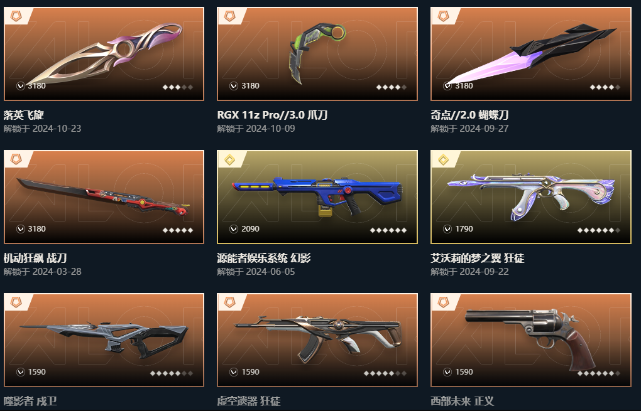Click the tier badge on RGX 11z Pro karambit card
The width and height of the screenshot is (641, 411).
click(230, 16)
